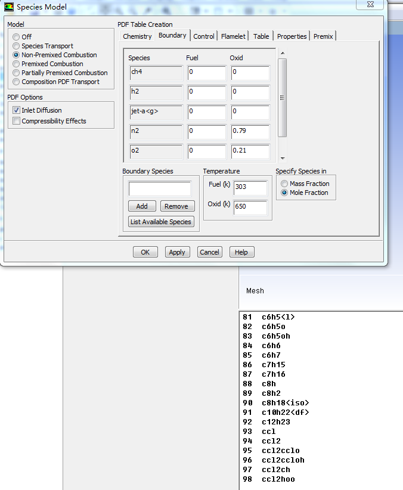
Task: Select Species Transport model
Action: point(16,46)
